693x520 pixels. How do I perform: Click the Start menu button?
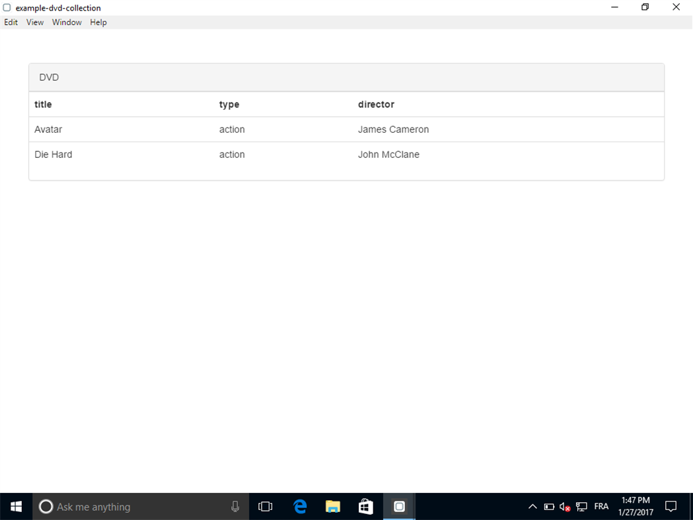click(x=16, y=506)
